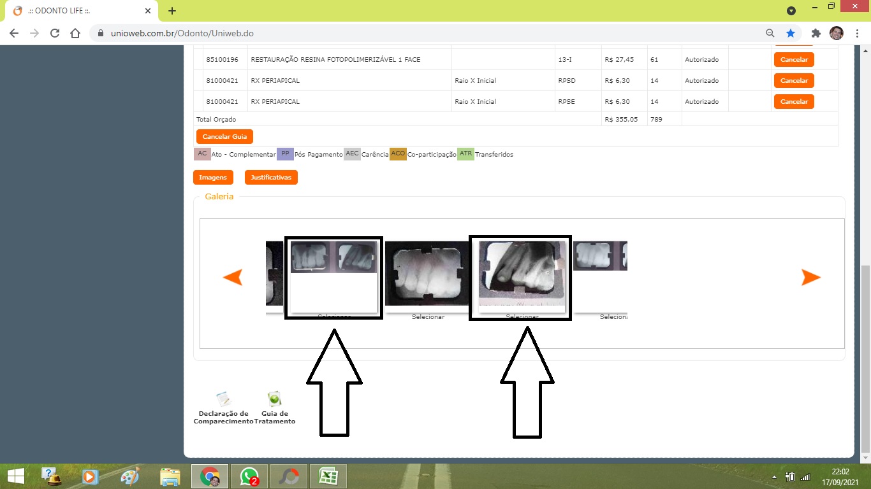Open a new browser tab

click(172, 11)
